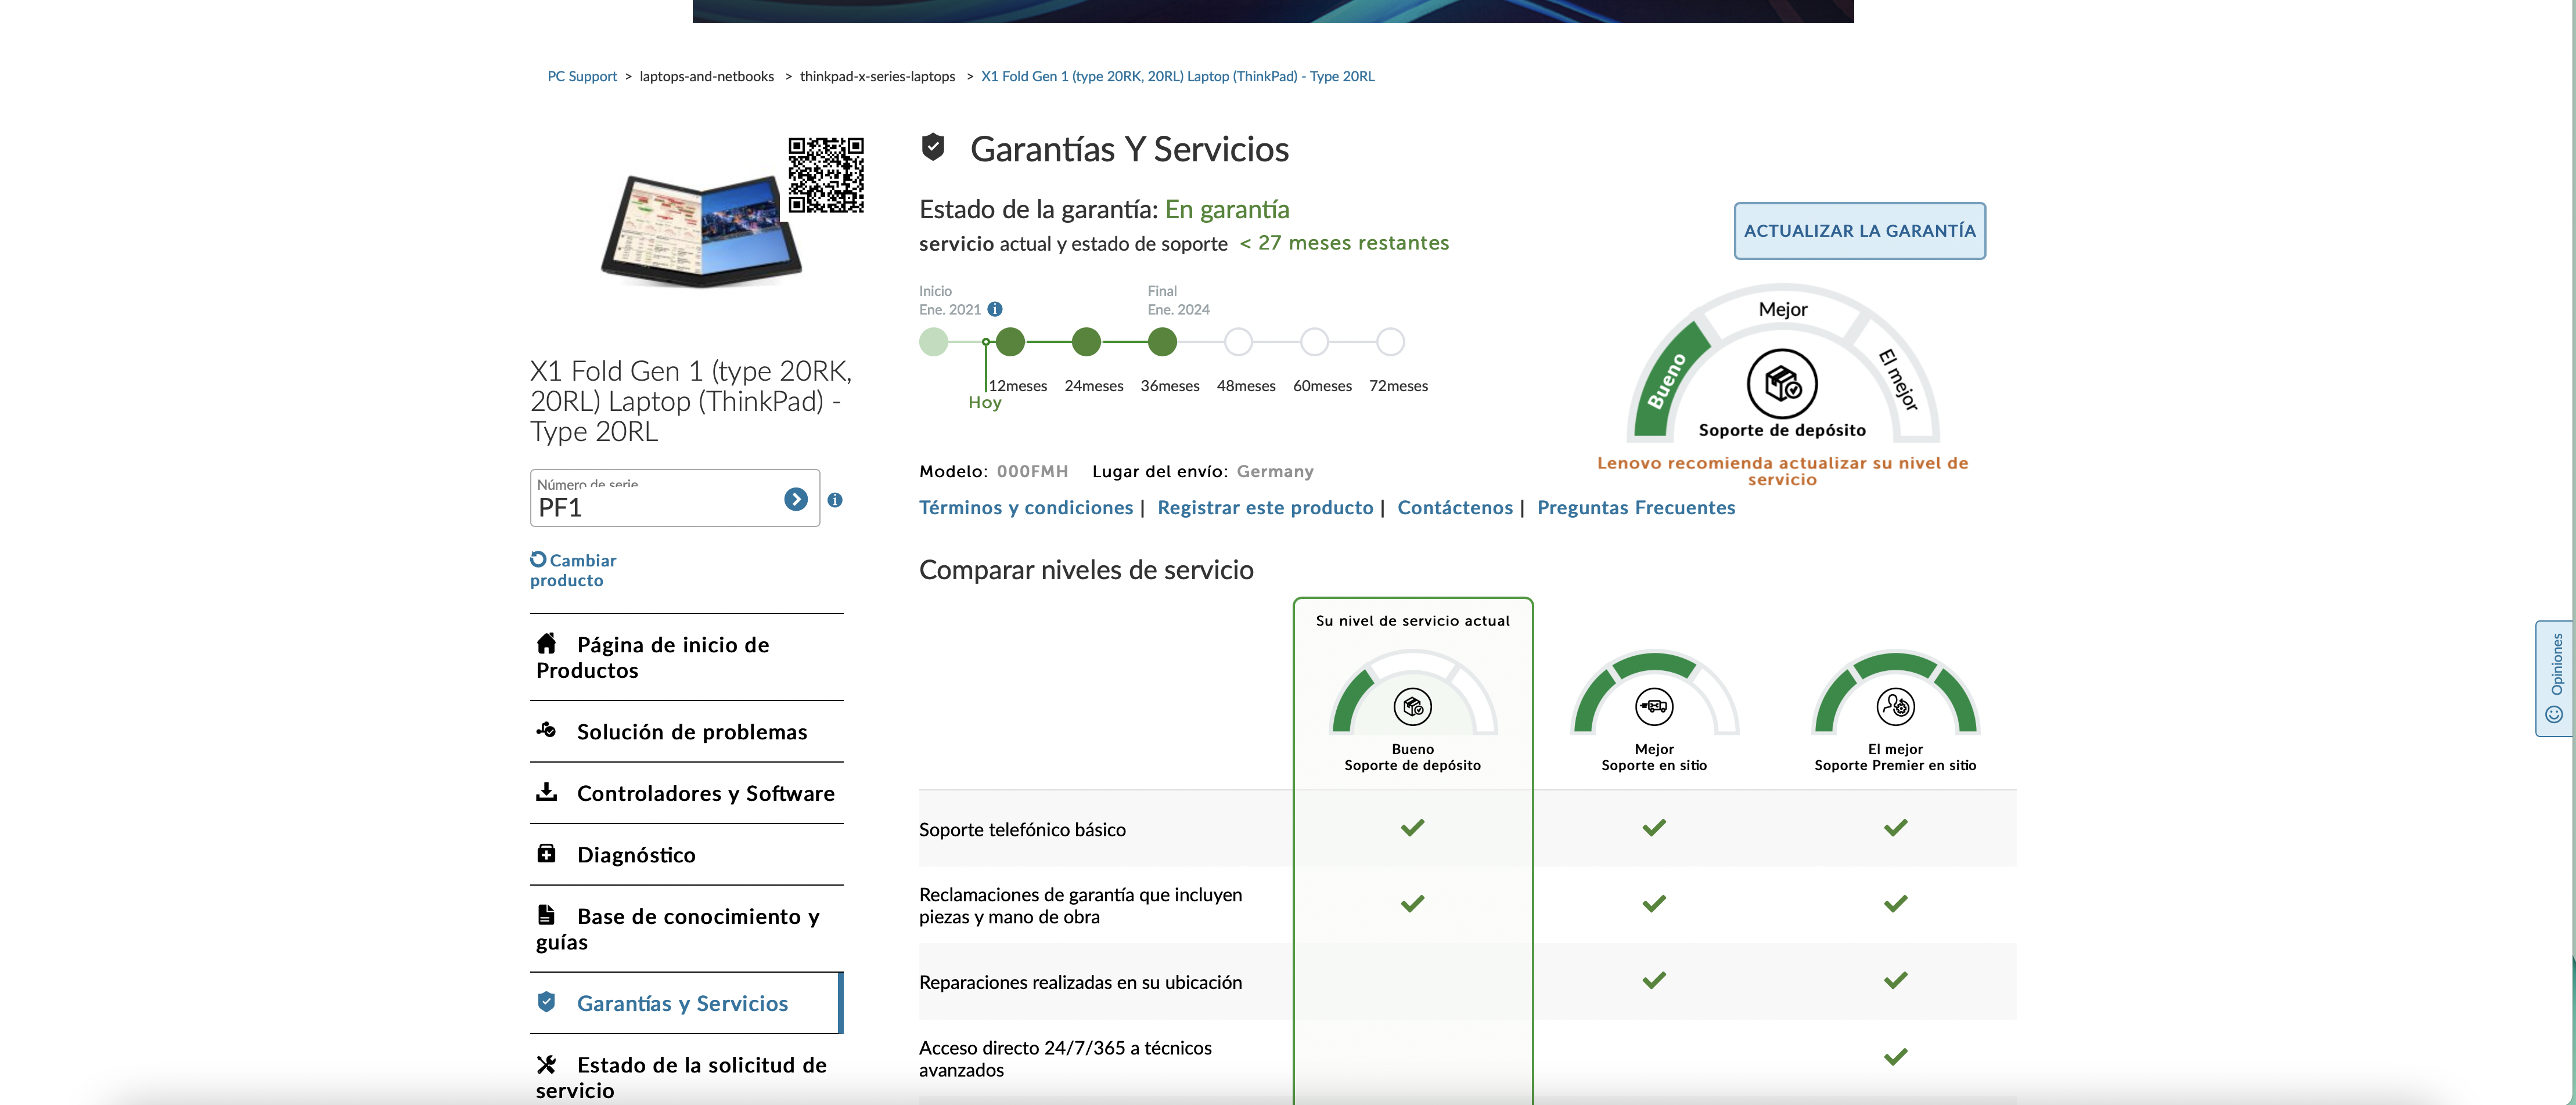Click laptops-and-netbooks breadcrumb

point(706,76)
